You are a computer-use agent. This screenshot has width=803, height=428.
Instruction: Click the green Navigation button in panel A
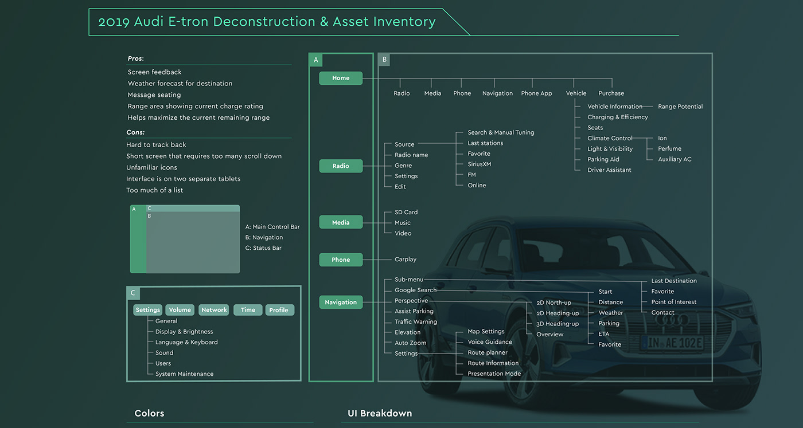tap(341, 302)
